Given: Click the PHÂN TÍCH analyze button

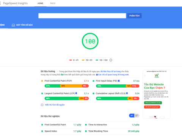Looking at the screenshot, I should (134, 16).
